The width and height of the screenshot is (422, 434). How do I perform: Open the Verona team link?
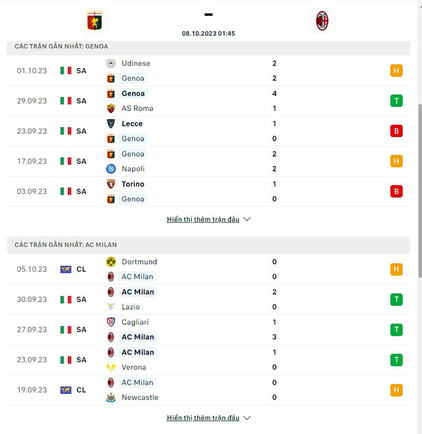[133, 367]
